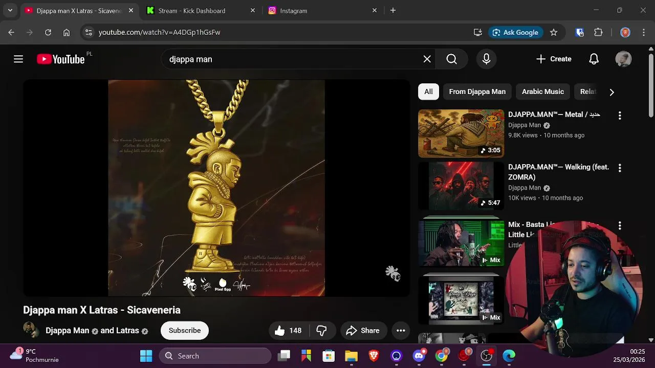
Task: Install the app via the address bar icon
Action: tap(478, 32)
